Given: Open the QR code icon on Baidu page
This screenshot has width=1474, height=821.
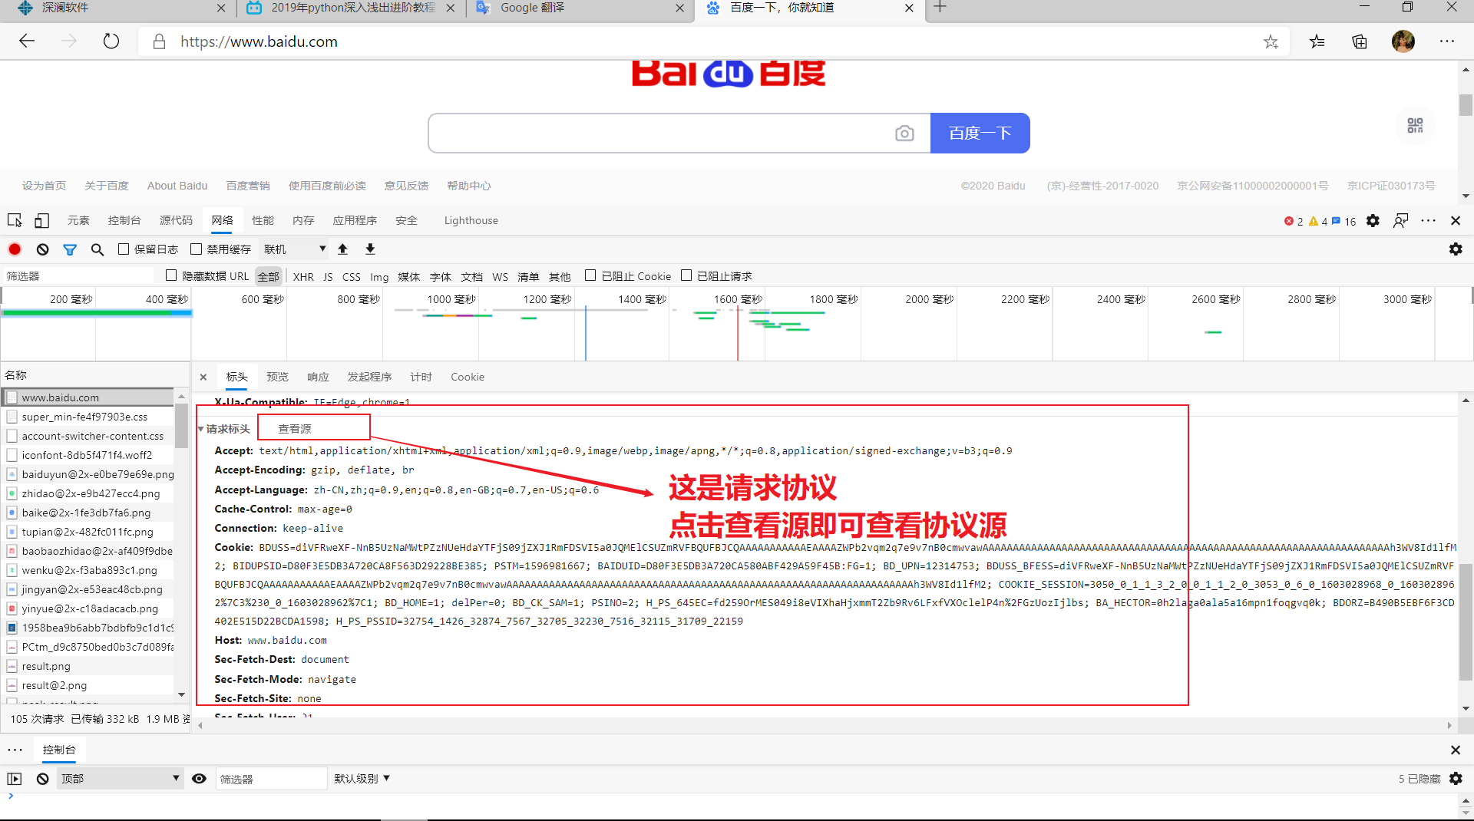Looking at the screenshot, I should point(1415,125).
